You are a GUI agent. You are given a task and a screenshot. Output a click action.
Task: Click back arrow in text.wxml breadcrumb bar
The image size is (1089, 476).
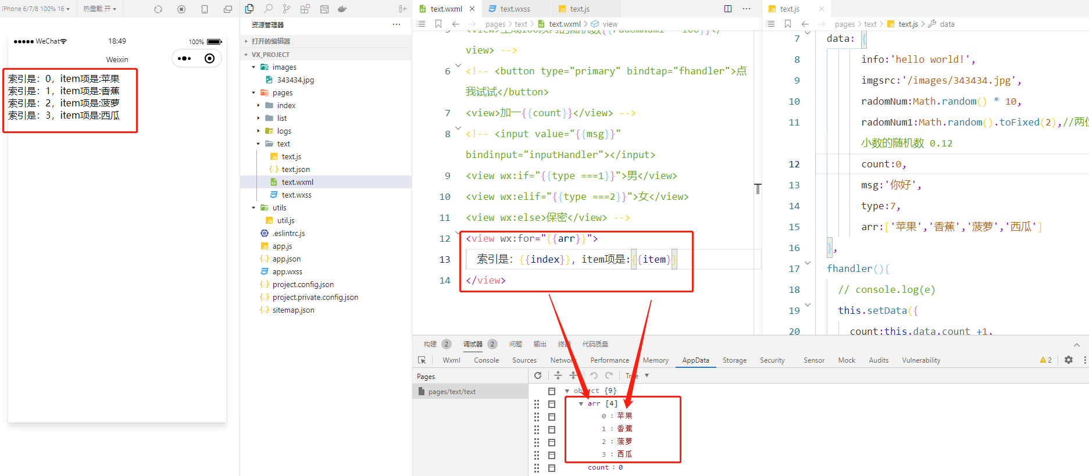coord(456,24)
